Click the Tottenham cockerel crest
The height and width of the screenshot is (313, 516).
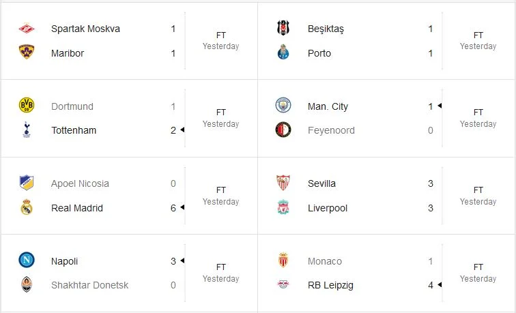[x=27, y=130]
